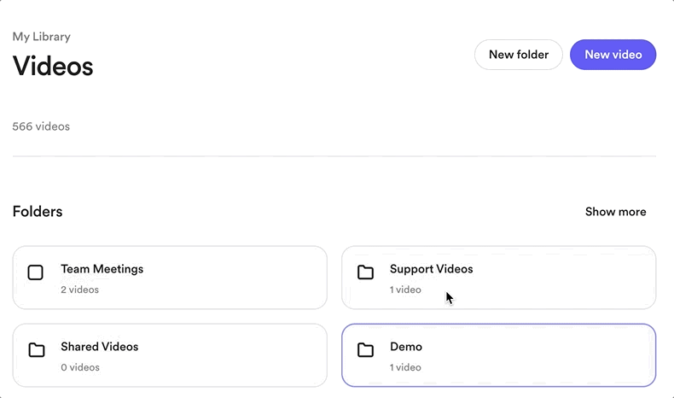The image size is (674, 398).
Task: Open the Shared Videos folder title
Action: coord(99,347)
